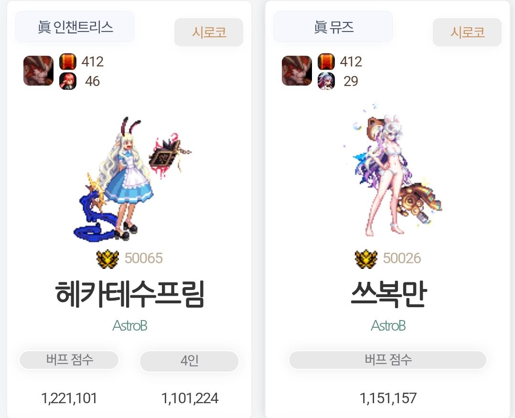This screenshot has height=418, width=515.
Task: Select the 시로코 tag on 쓰복만 card
Action: pyautogui.click(x=467, y=32)
